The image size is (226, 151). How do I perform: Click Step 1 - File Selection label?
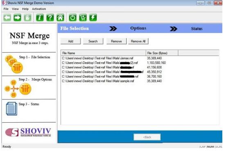tap(34, 57)
